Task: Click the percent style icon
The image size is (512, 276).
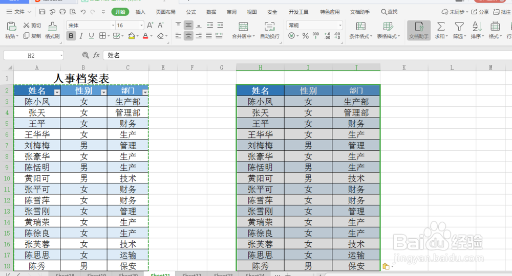Action: (305, 36)
